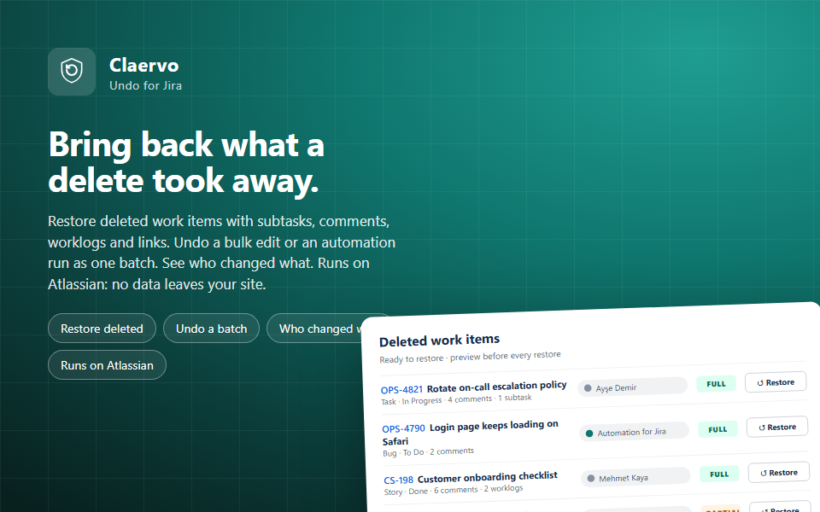This screenshot has height=512, width=820.
Task: Click the 'Undo for Jira' tagline
Action: point(145,85)
